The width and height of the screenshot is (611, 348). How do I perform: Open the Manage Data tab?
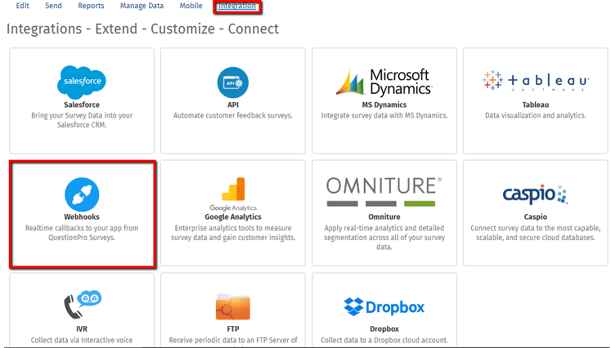(142, 6)
